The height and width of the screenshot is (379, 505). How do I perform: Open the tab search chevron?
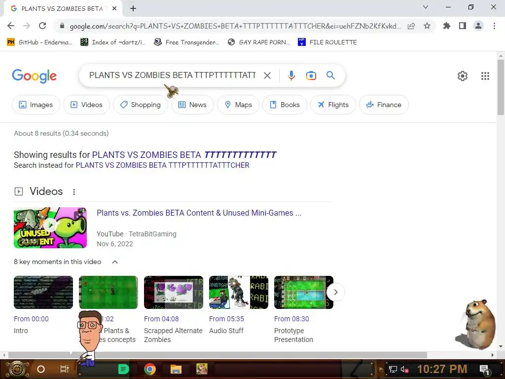[x=426, y=7]
